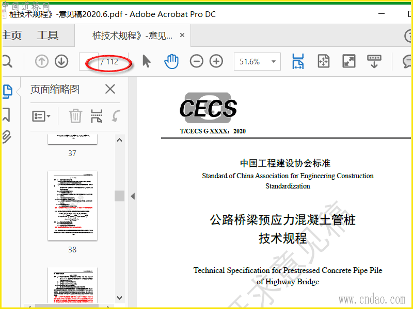Zoom in with the plus button

point(216,61)
